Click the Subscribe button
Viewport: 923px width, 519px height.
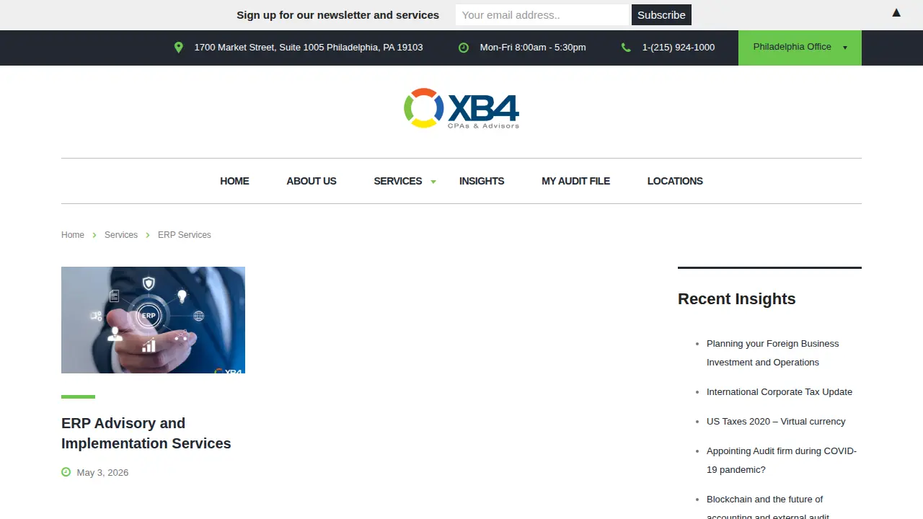661,15
